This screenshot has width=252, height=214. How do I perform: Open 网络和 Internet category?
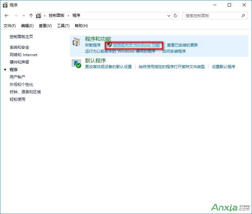[x=24, y=55]
